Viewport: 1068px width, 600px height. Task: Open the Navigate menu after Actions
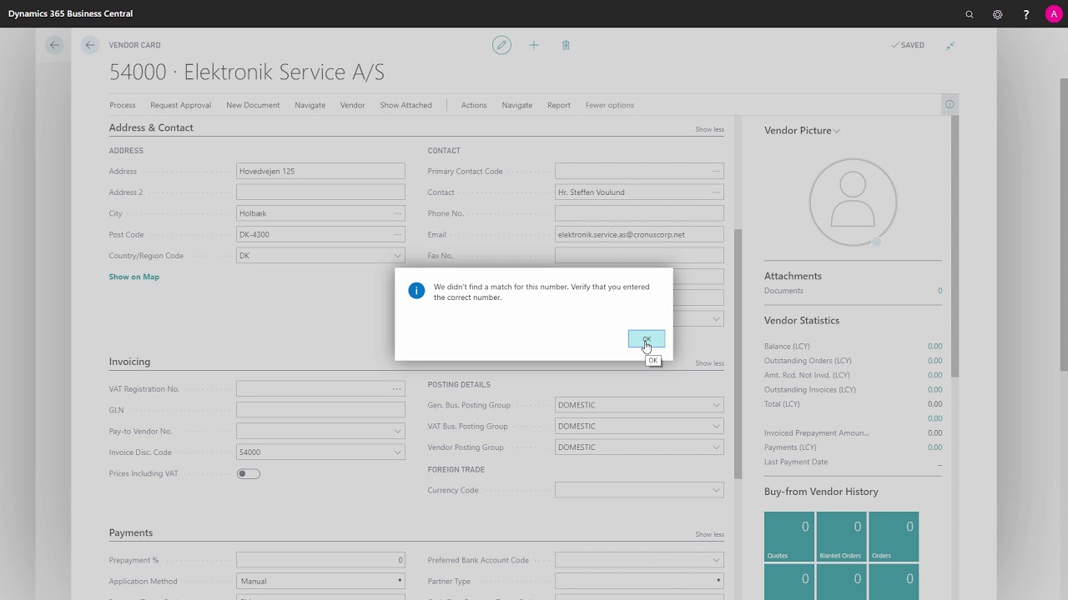[x=516, y=105]
